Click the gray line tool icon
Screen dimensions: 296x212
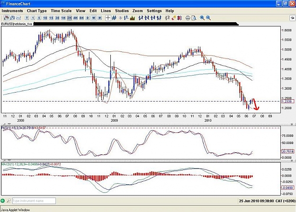click(167, 18)
